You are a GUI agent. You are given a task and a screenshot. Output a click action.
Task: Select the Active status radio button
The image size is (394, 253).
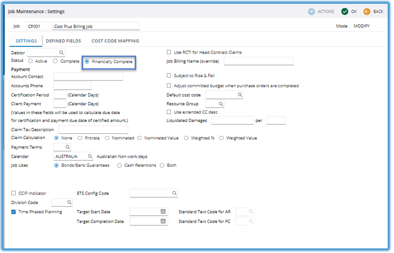(x=30, y=62)
